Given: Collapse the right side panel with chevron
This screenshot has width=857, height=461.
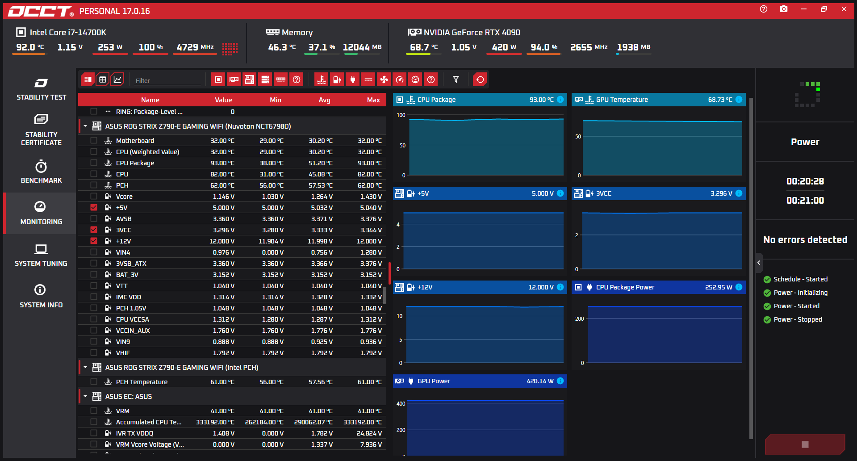Looking at the screenshot, I should 759,263.
